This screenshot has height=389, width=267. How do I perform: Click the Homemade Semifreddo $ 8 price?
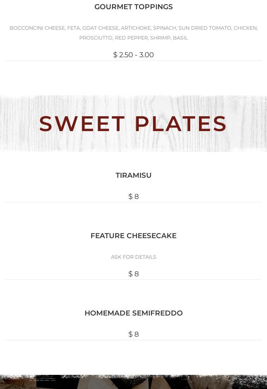coord(133,334)
